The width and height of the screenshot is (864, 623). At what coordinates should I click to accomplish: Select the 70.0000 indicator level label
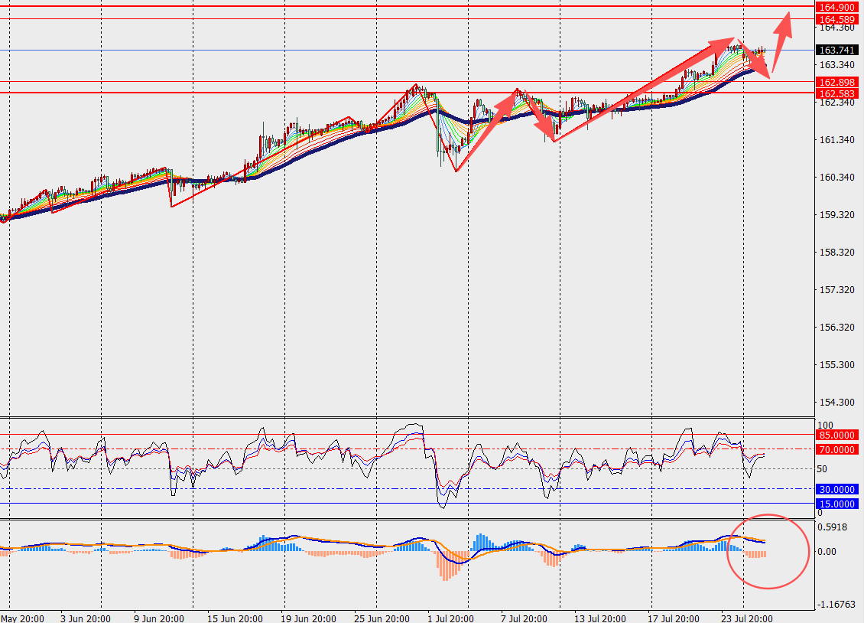click(x=836, y=449)
